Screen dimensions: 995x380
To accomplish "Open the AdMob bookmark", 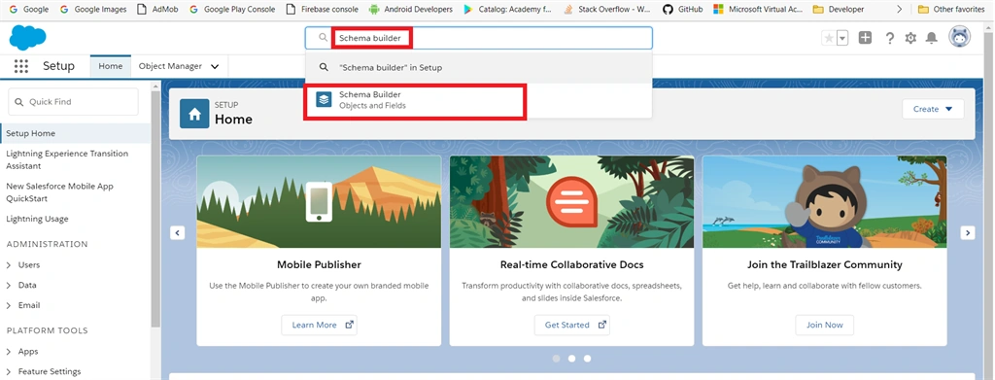I will [158, 10].
